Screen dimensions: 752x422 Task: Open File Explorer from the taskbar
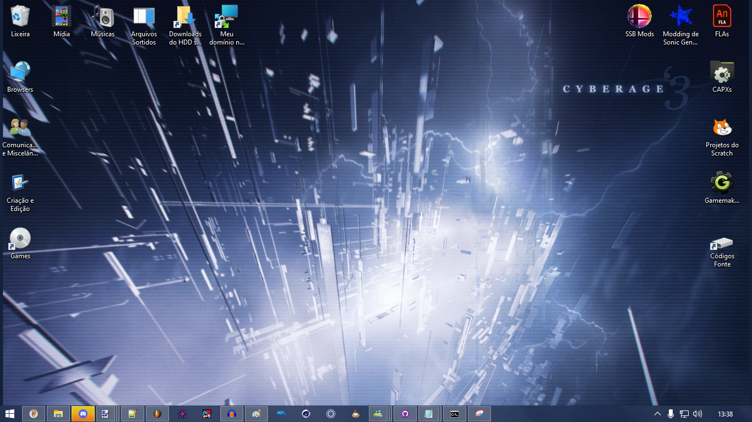click(58, 414)
